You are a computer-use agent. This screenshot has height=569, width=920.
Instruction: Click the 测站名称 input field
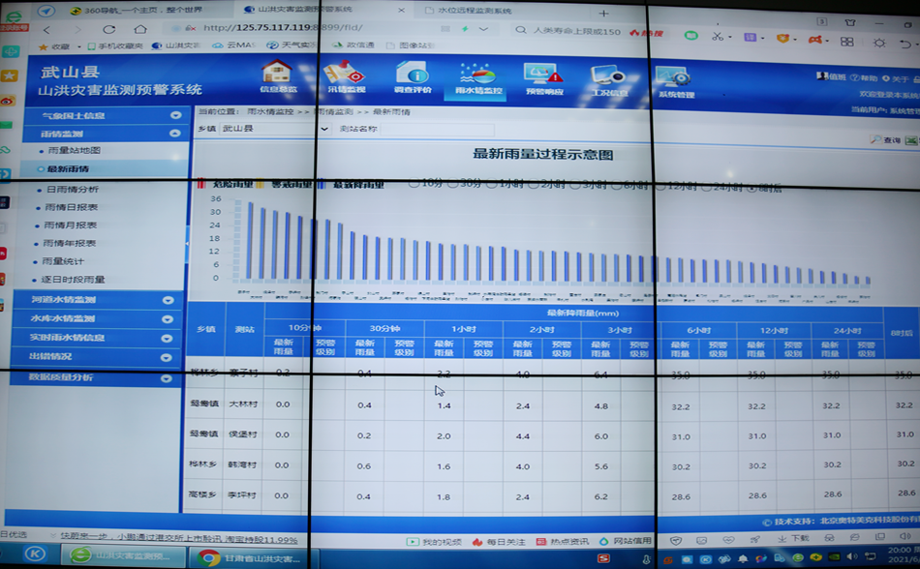pos(437,129)
